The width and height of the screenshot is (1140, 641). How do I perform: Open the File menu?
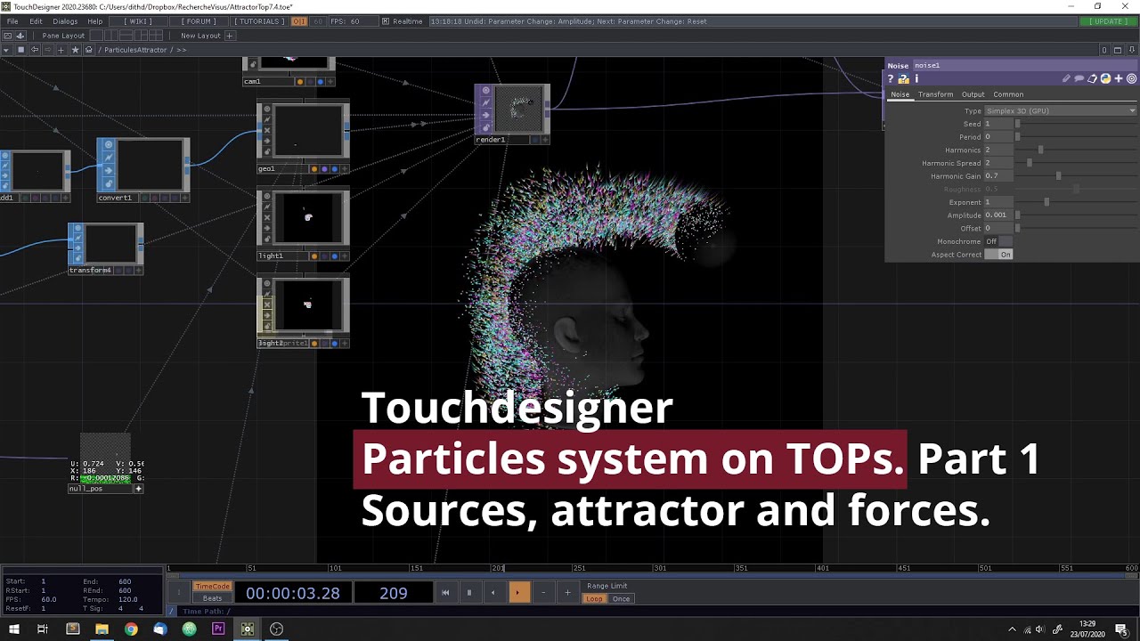click(12, 21)
